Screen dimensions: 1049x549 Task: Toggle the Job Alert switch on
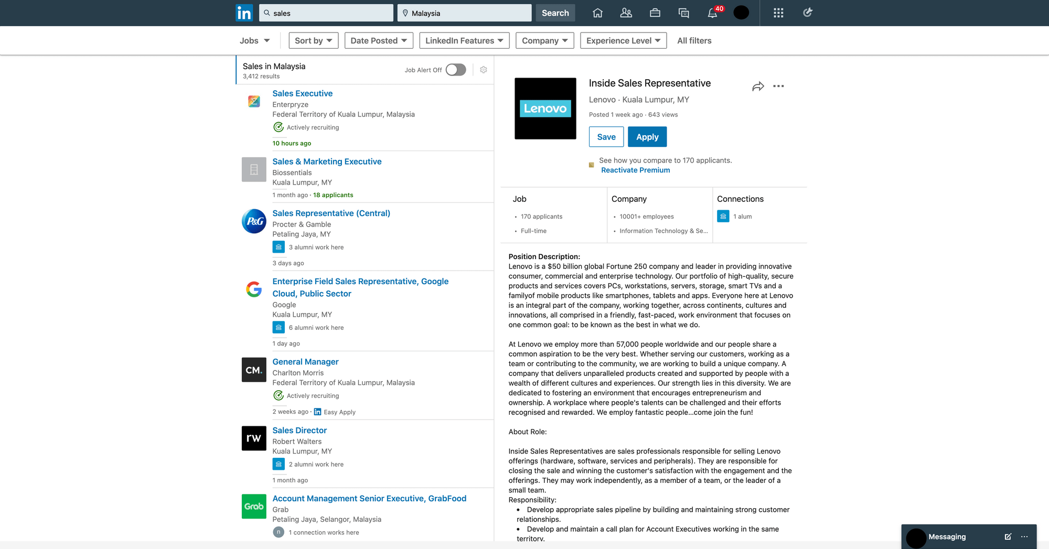pos(456,70)
